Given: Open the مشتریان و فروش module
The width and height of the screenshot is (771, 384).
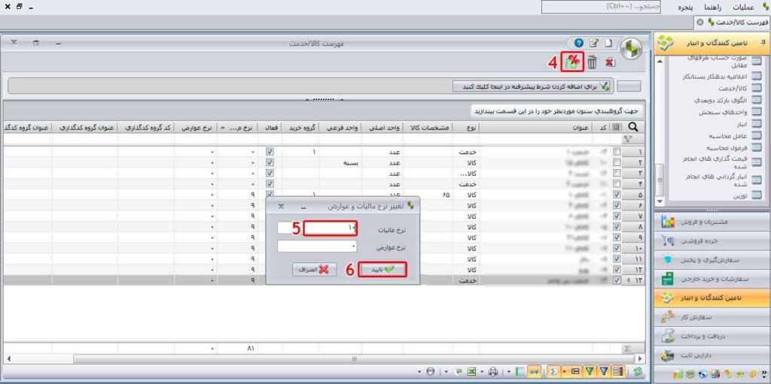Looking at the screenshot, I should coord(712,222).
